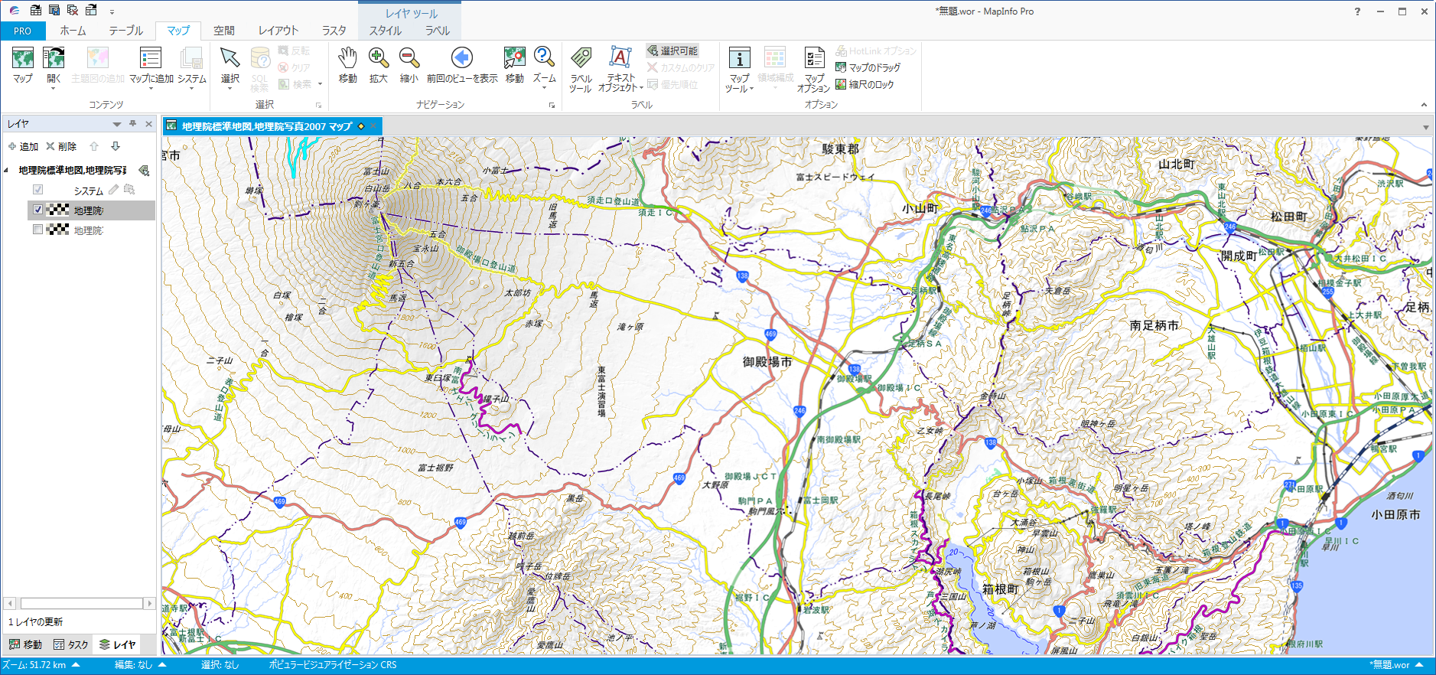Click 前回のビューを表示 back arrow
The image size is (1436, 675).
(462, 58)
